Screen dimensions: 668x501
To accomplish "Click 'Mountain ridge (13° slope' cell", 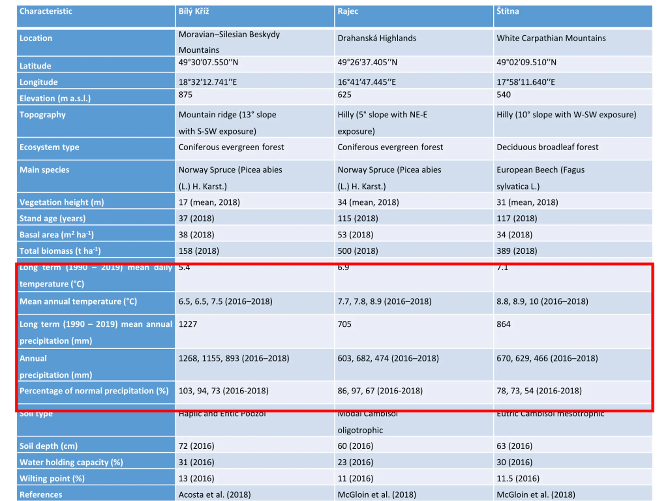I will (255, 121).
